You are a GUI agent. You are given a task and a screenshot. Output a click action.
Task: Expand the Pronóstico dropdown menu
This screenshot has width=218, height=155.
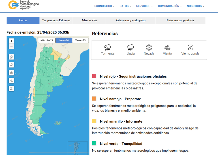(x=104, y=6)
